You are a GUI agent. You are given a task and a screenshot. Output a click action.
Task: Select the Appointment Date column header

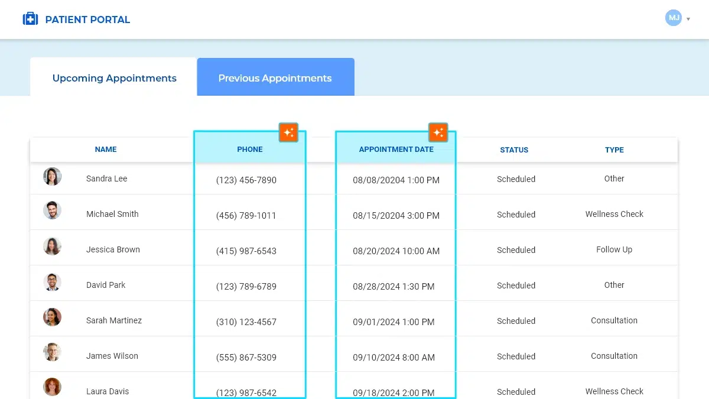pyautogui.click(x=396, y=150)
